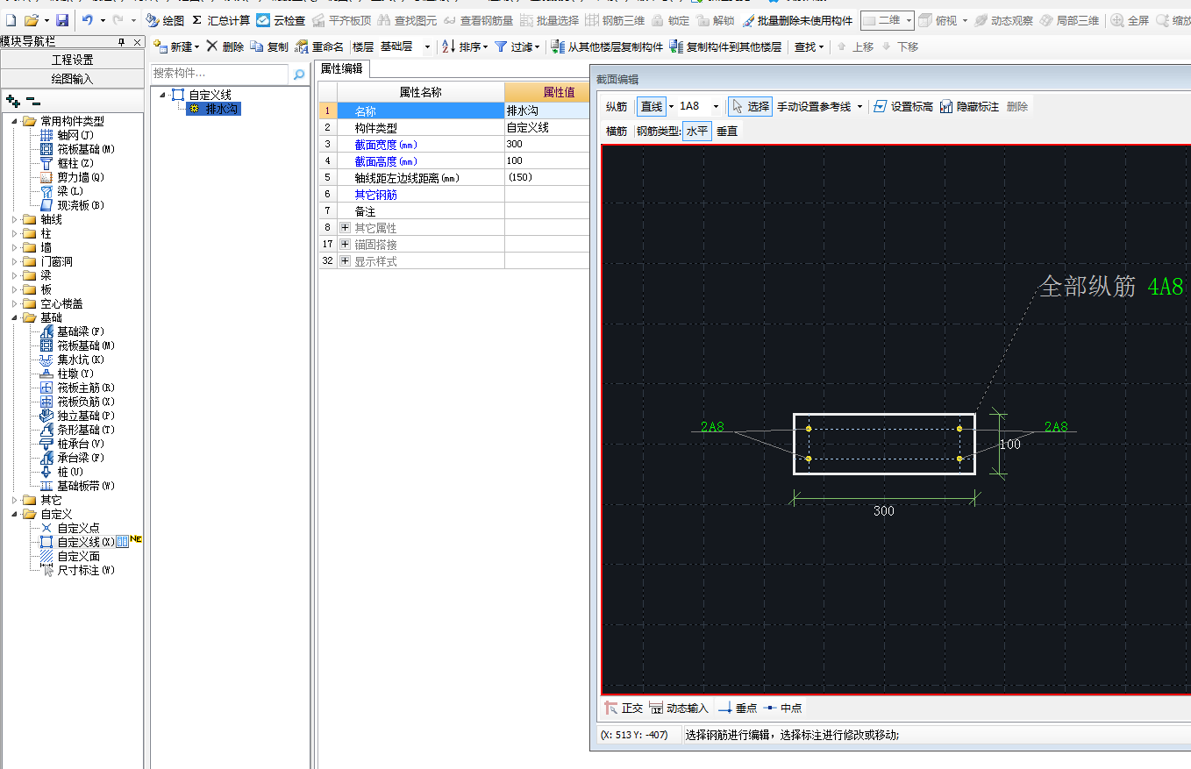Select 水平 rebar type

tap(697, 131)
